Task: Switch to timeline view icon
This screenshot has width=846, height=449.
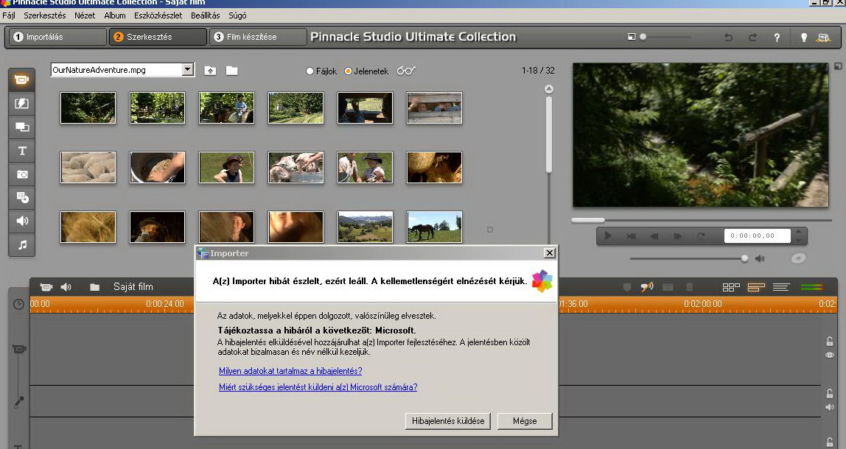Action: click(756, 287)
